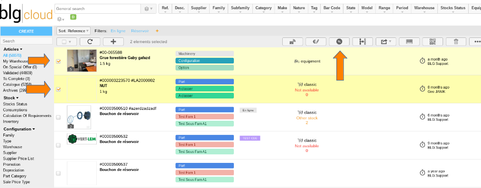Refresh the article list

click(90, 42)
